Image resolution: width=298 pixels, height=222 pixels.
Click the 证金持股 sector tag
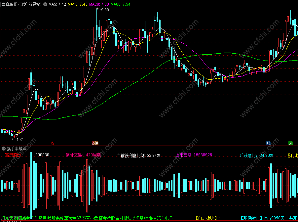click(107, 218)
